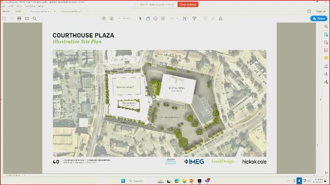Expand the left navigation pane arrow
Viewport: 330px width, 185px height.
point(1,100)
